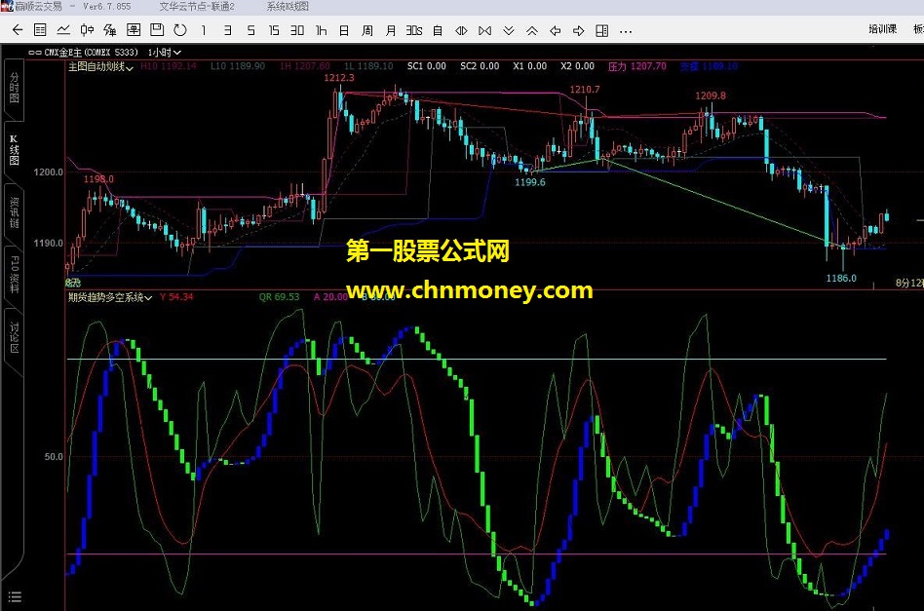The height and width of the screenshot is (611, 924).
Task: Click the 1198.0 price label
Action: point(98,178)
